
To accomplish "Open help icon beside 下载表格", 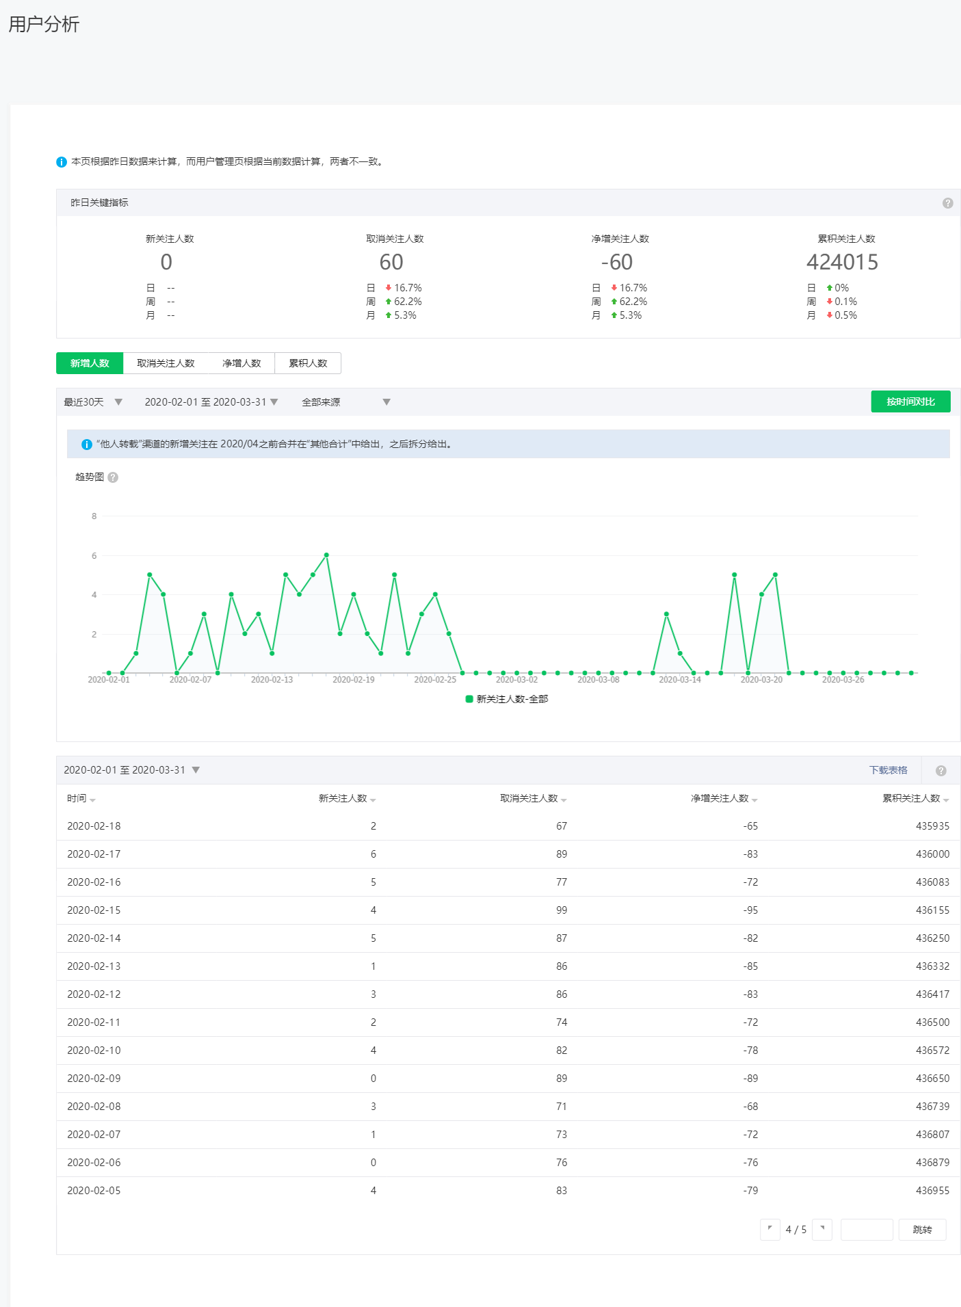I will (x=941, y=771).
